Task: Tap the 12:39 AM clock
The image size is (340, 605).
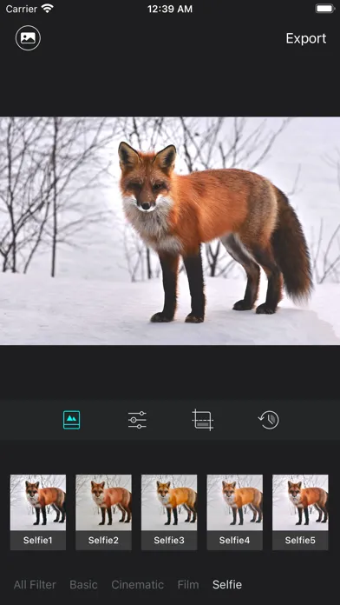Action: 170,9
